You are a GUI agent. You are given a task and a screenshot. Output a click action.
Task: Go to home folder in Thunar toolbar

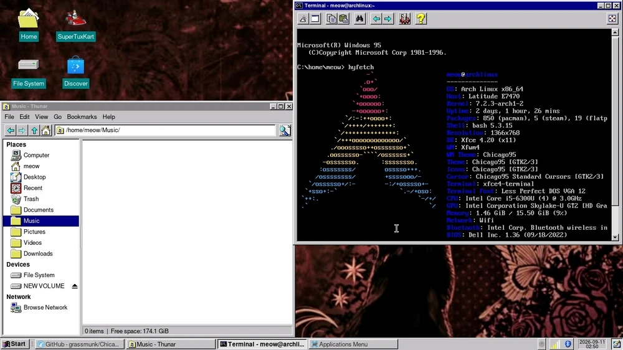45,130
